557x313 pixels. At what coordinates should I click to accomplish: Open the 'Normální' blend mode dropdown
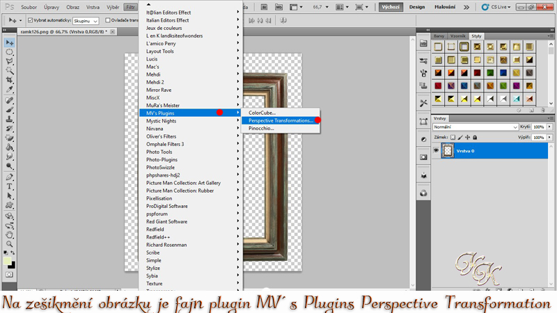[476, 127]
